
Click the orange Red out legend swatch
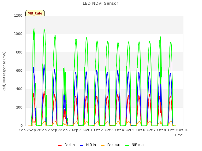103,145
